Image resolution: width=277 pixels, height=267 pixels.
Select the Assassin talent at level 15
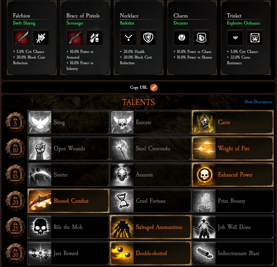[x=150, y=174]
